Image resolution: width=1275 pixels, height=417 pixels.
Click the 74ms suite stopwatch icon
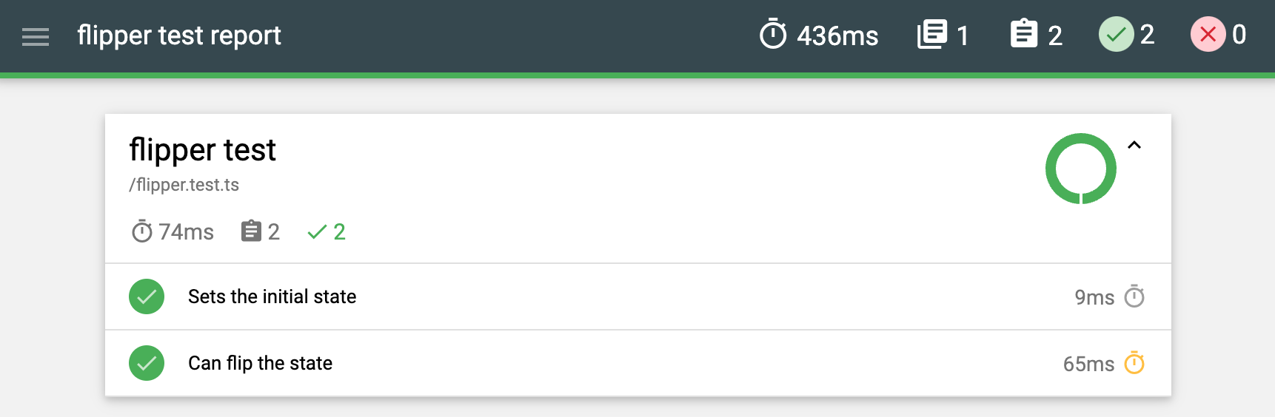[x=141, y=232]
